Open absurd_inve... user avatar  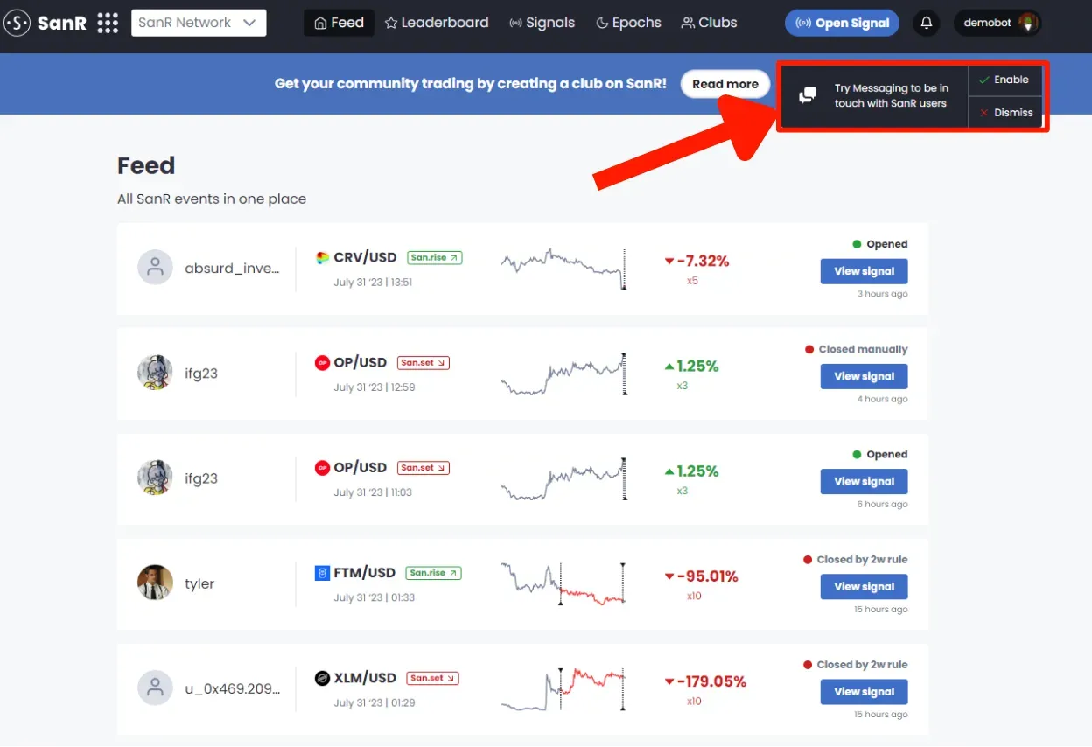click(x=155, y=268)
